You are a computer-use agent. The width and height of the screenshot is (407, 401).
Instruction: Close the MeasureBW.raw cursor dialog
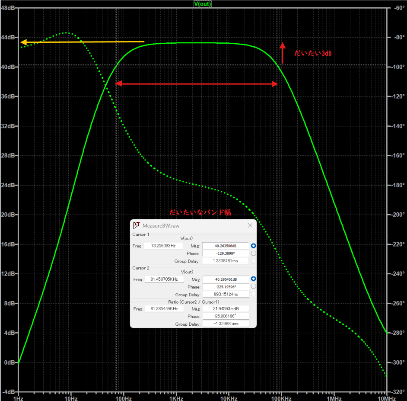pyautogui.click(x=250, y=225)
